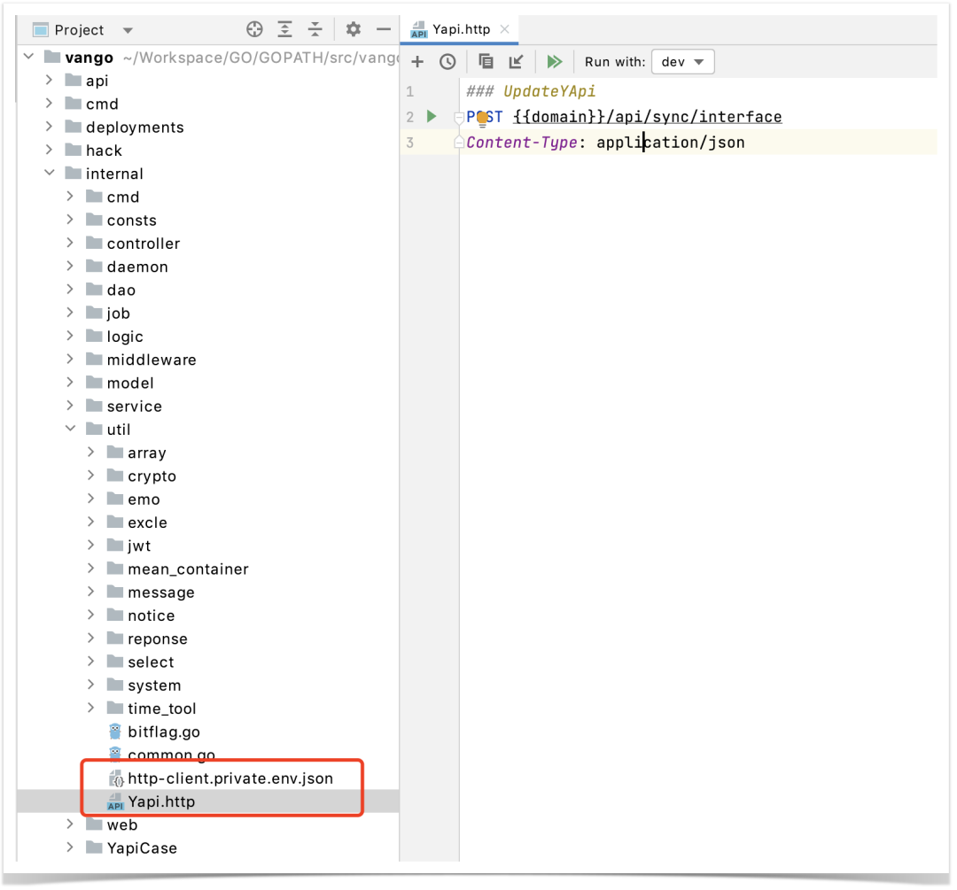Open the Project view selector dropdown
This screenshot has width=957, height=890.
[x=83, y=30]
